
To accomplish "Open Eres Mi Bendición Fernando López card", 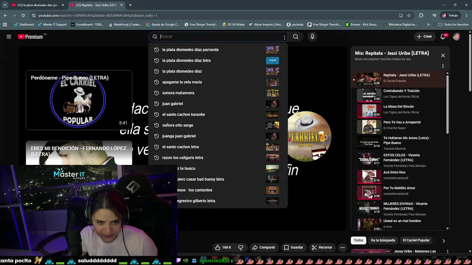I will (x=79, y=153).
